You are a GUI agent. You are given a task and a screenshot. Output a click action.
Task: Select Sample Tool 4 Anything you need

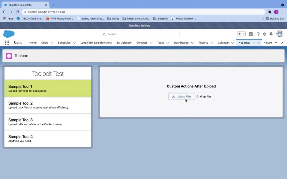coord(48,138)
